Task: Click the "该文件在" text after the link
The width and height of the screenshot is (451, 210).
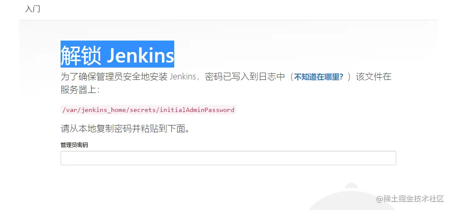Action: click(x=373, y=77)
